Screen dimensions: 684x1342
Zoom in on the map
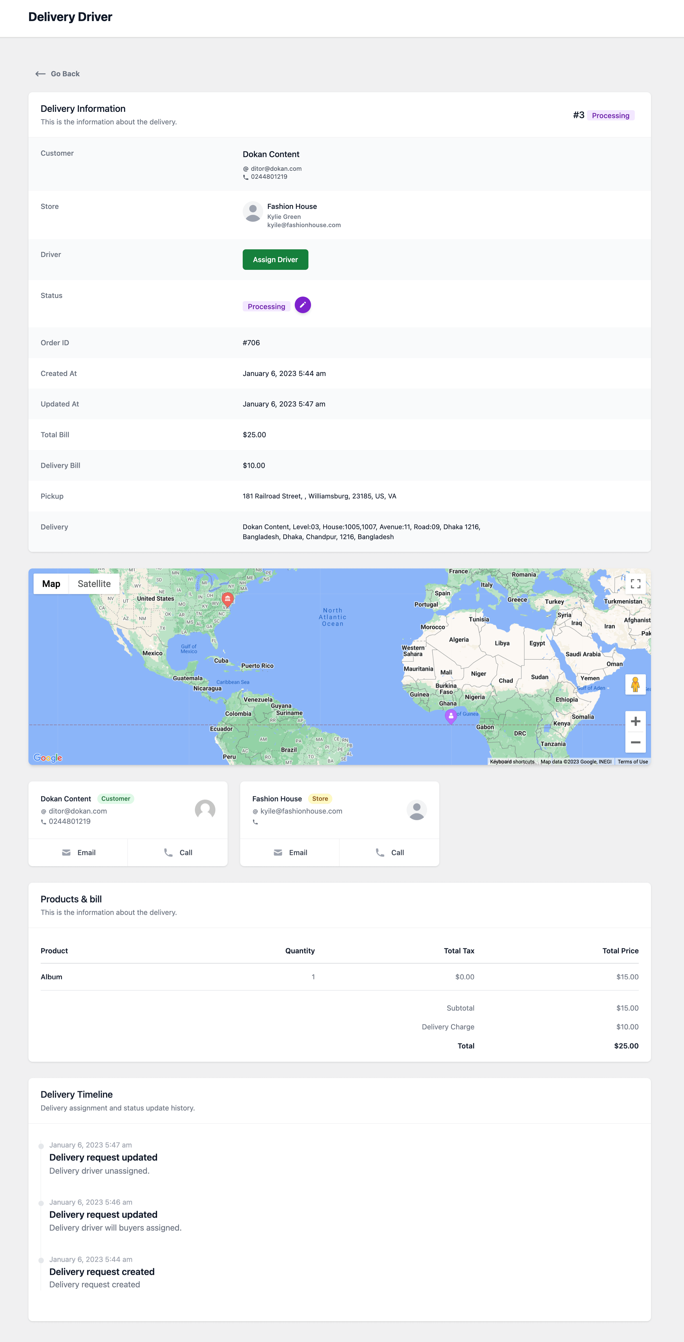point(635,722)
